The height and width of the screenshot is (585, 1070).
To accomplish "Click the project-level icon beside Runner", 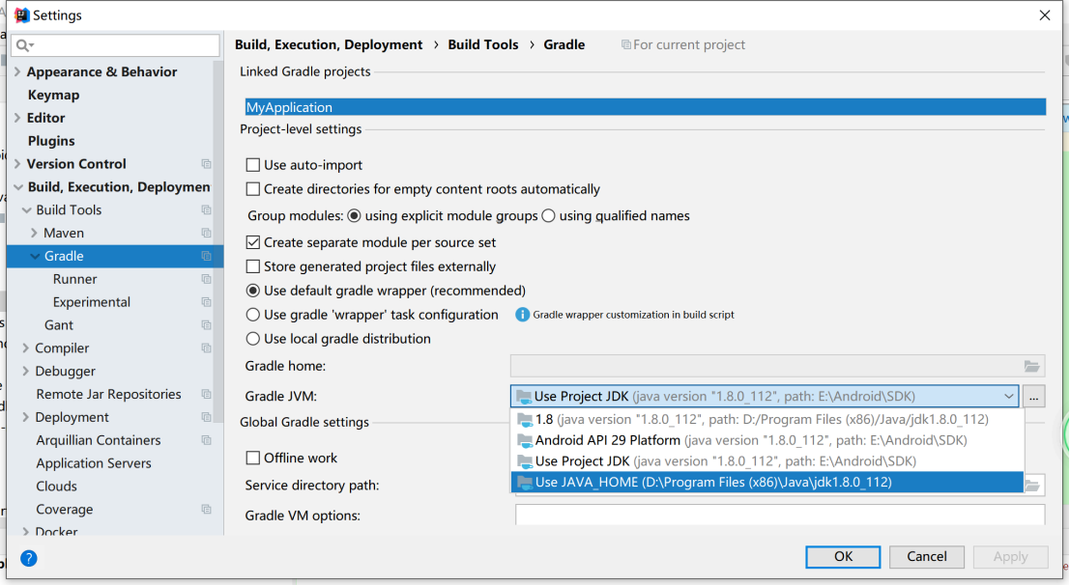I will (206, 279).
